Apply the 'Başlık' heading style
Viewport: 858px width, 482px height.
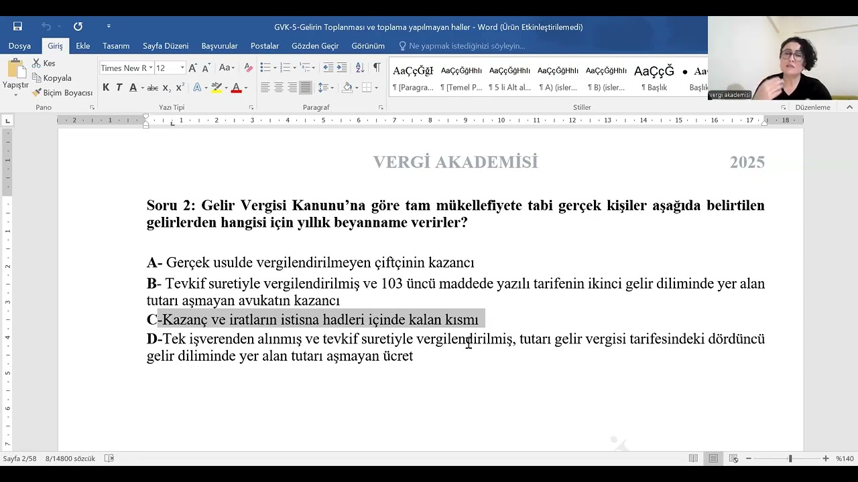654,78
